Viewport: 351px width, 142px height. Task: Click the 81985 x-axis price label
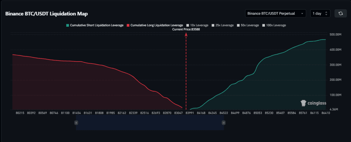(x=110, y=113)
